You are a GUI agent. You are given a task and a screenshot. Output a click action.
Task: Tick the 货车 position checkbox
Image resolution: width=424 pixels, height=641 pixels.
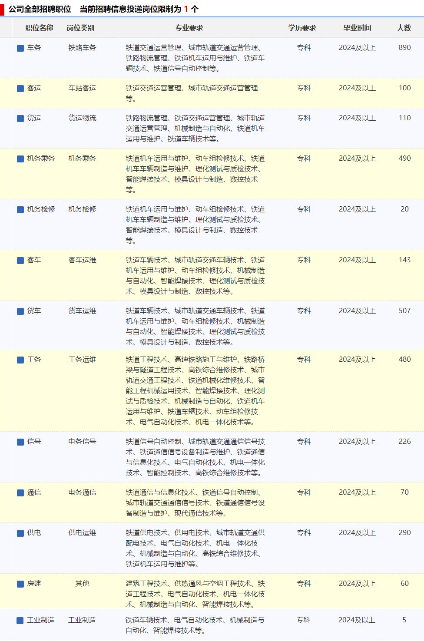point(20,311)
